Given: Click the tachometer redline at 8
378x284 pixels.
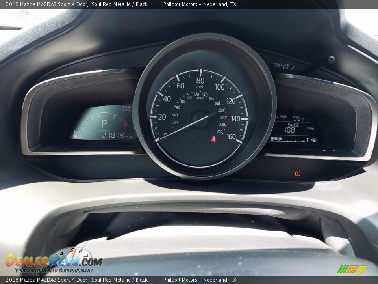Looking at the screenshot, I should 125,125.
